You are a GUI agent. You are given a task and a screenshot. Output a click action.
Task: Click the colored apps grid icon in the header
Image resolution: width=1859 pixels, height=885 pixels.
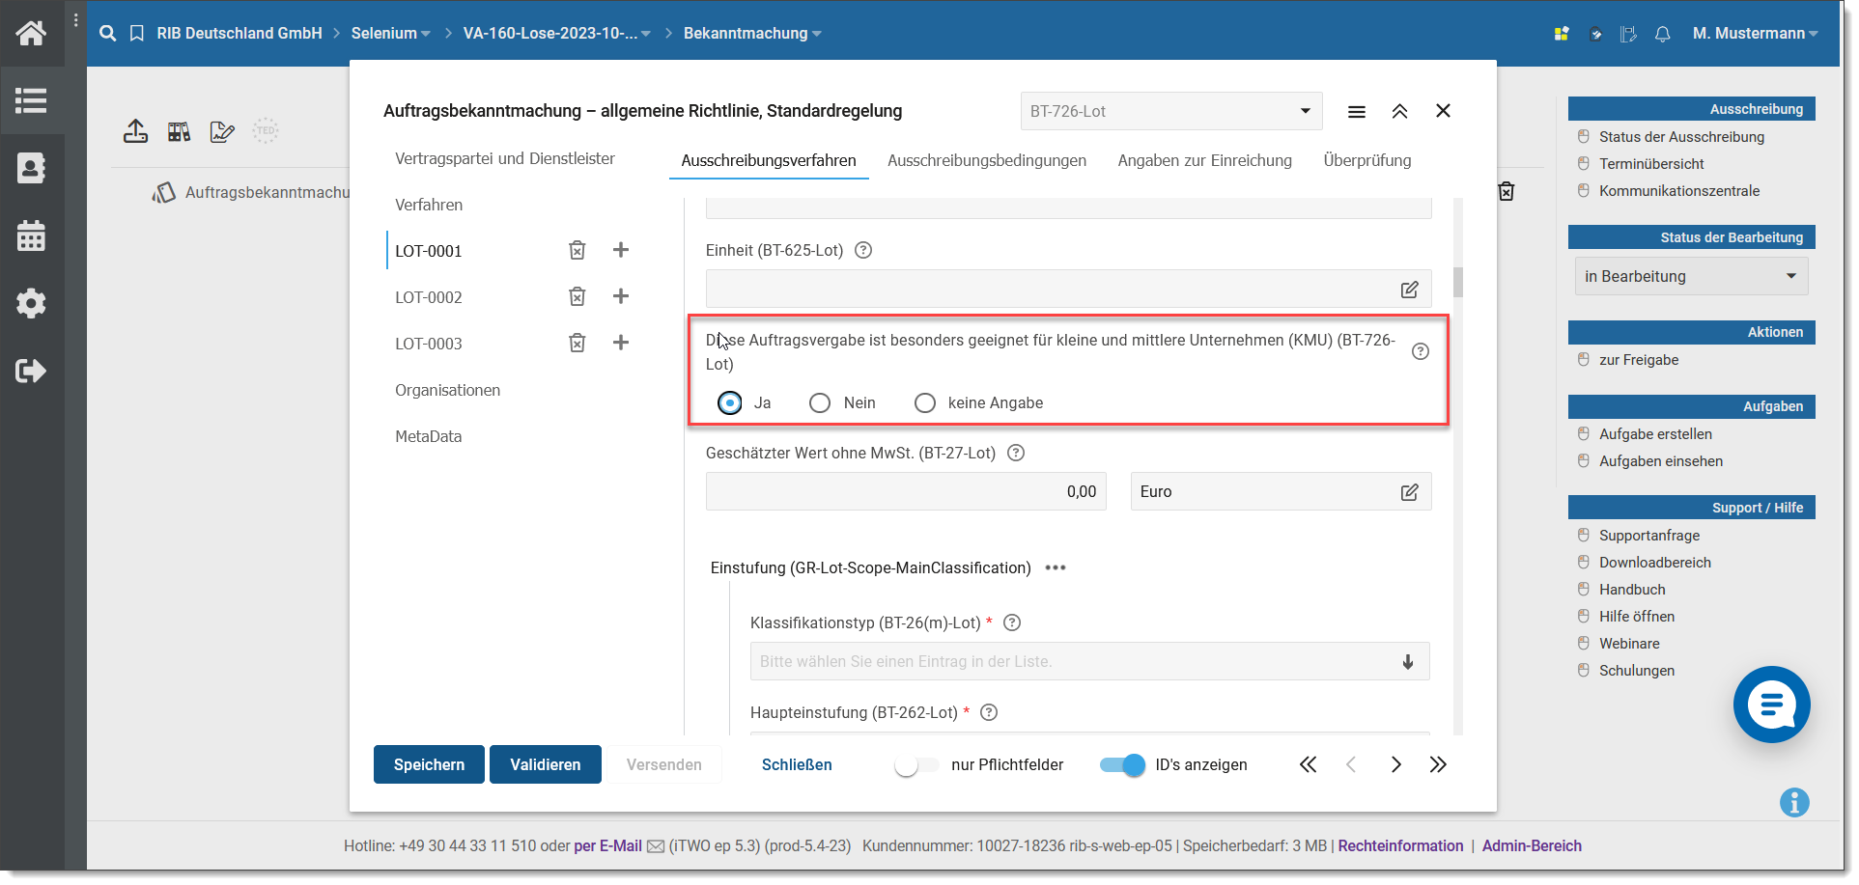1562,34
